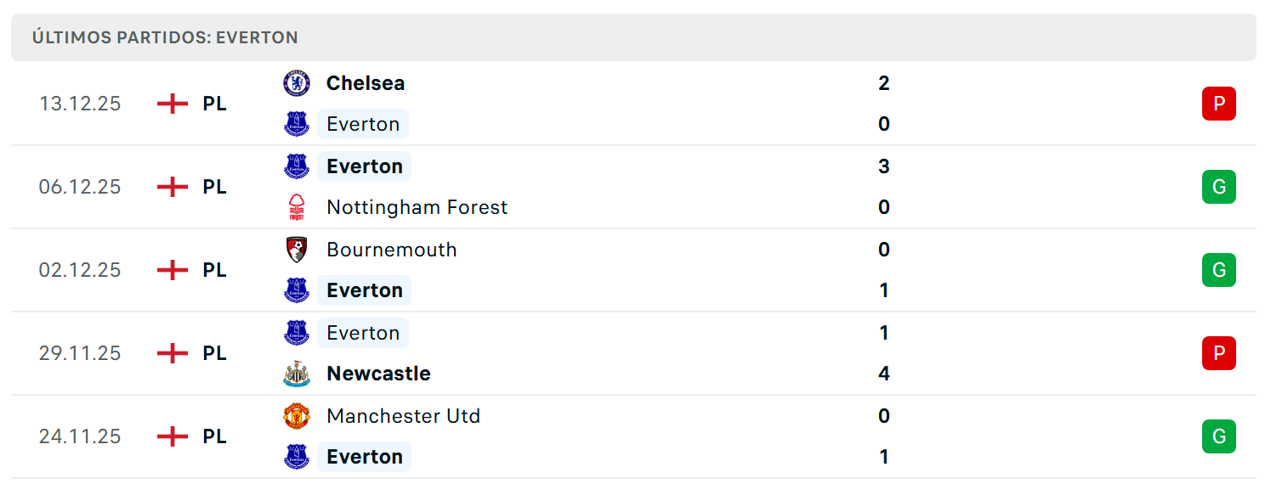
Task: Click the Bournemouth club crest icon
Action: (297, 250)
